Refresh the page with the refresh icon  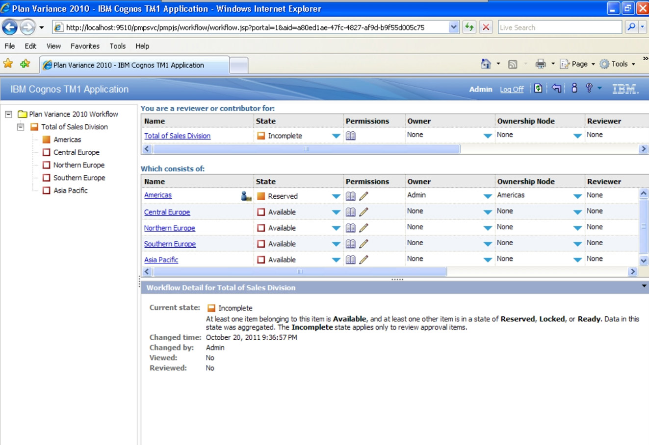tap(539, 89)
